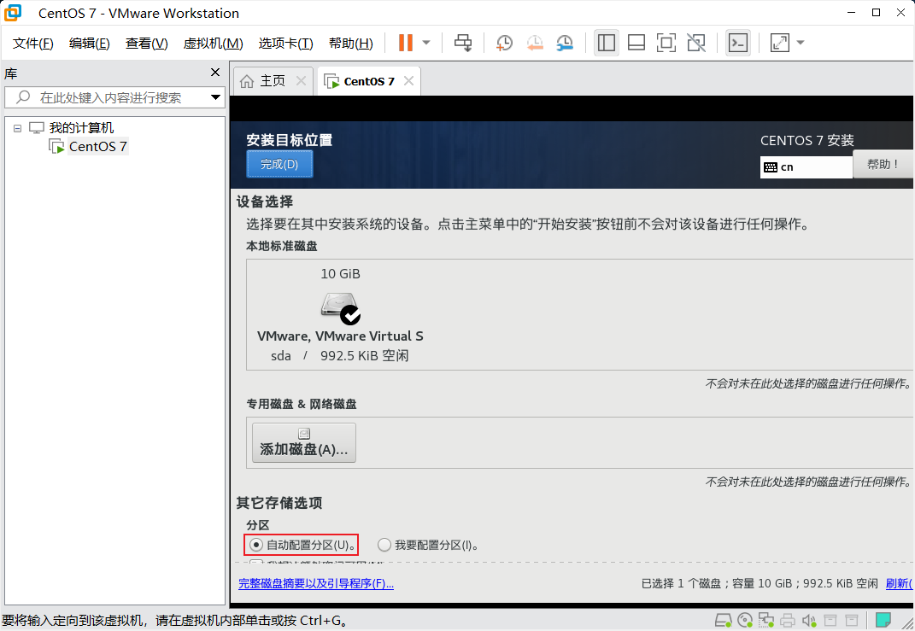Select 我的计算机 in the library
The image size is (915, 631).
point(81,128)
